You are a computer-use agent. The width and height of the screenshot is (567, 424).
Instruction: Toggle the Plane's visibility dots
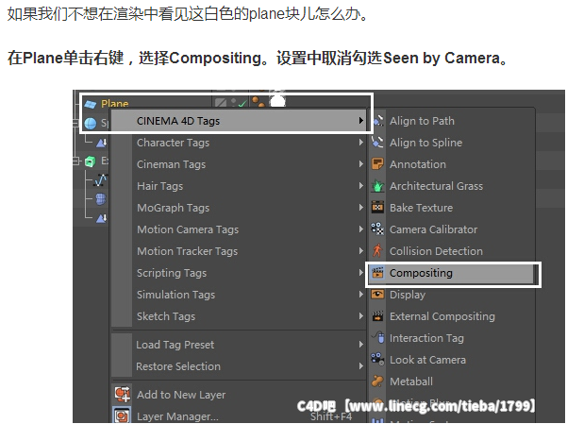[234, 103]
